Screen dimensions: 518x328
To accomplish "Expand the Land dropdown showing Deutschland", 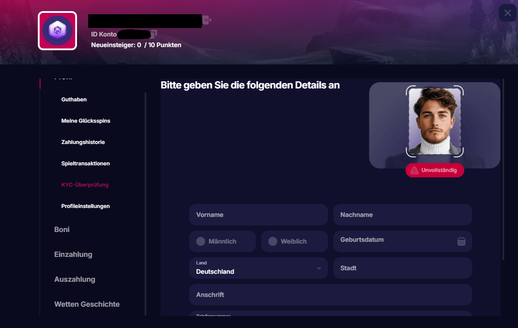I will pos(258,268).
